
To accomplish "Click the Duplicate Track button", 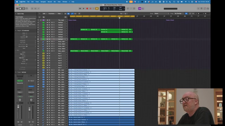I will tap(44, 17).
